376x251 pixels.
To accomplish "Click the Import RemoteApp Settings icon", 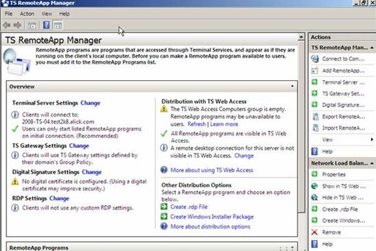I will coord(316,128).
